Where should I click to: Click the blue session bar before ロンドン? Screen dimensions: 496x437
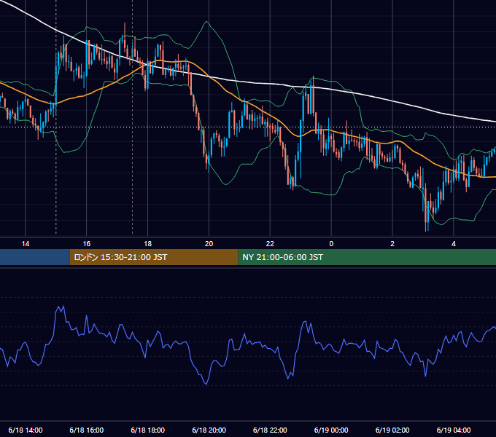click(35, 257)
